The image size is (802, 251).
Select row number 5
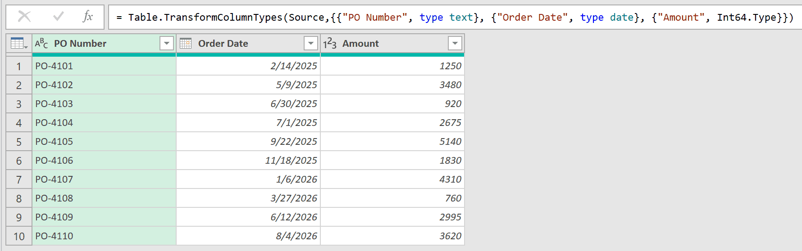[19, 142]
